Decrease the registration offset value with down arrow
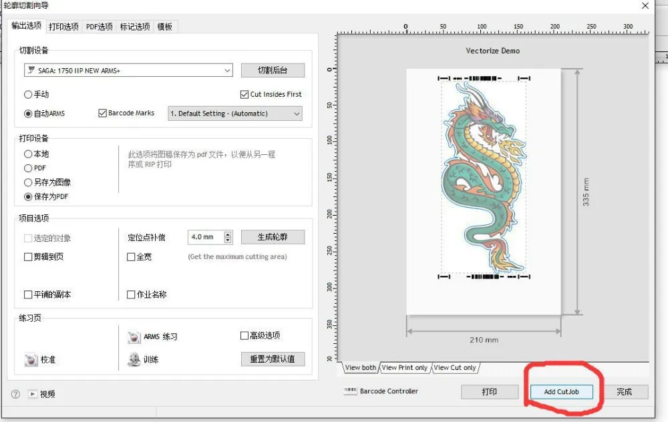The image size is (668, 422). point(228,240)
